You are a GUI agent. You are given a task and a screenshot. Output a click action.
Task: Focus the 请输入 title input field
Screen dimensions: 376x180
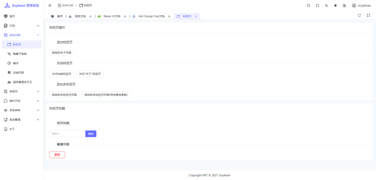pos(67,134)
